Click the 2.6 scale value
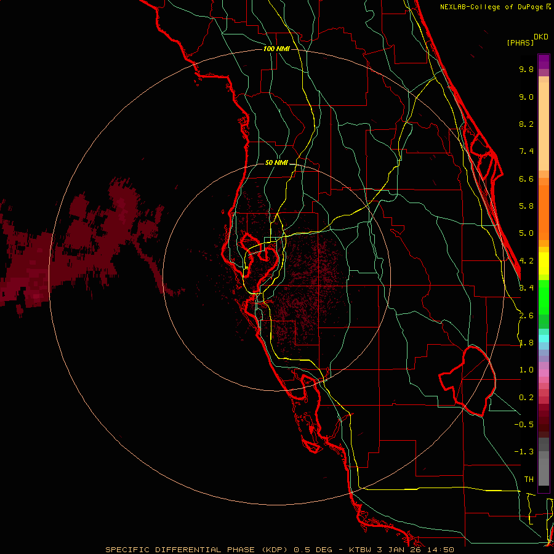 (x=526, y=316)
